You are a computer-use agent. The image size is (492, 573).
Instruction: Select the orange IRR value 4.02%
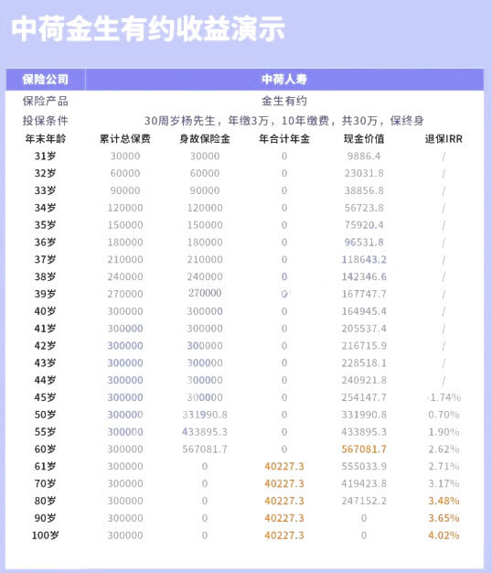coord(444,535)
